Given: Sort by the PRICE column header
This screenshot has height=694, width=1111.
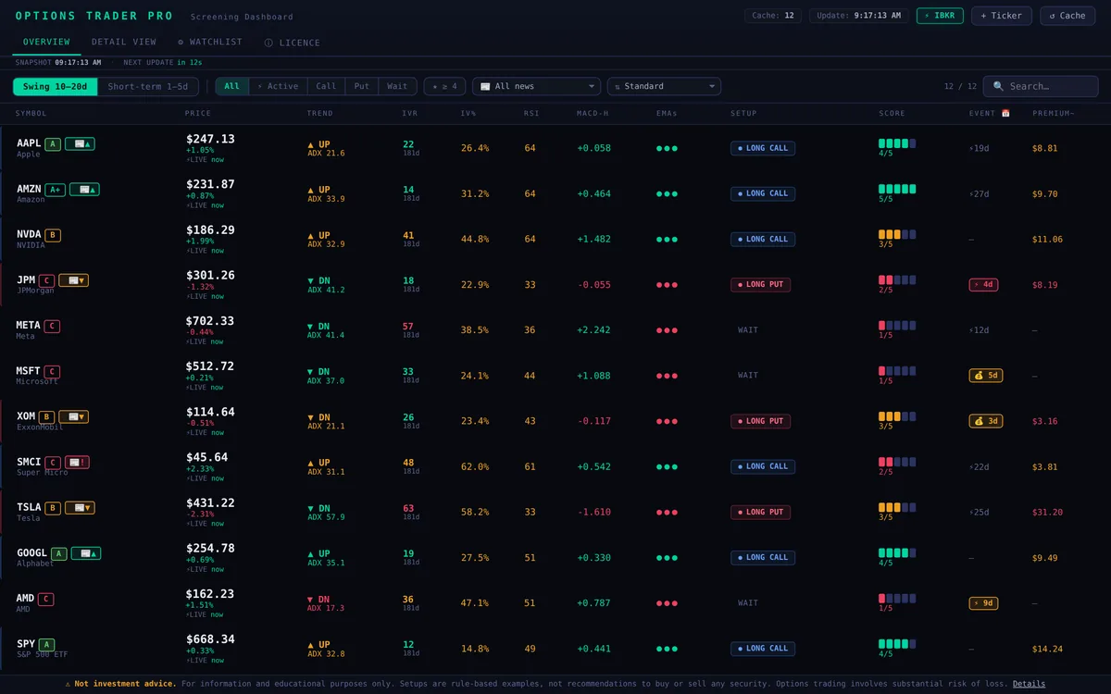Looking at the screenshot, I should [x=198, y=113].
